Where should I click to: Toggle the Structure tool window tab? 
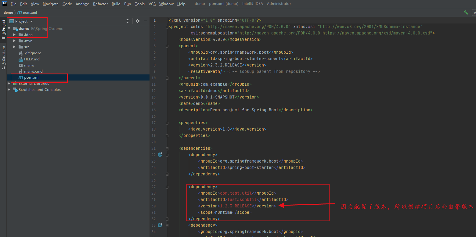click(x=3, y=57)
